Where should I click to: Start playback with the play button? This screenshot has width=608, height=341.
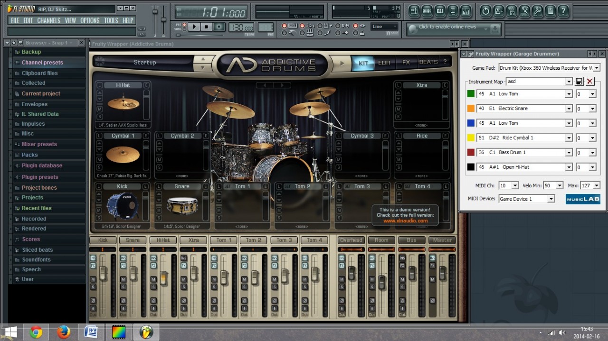(194, 27)
